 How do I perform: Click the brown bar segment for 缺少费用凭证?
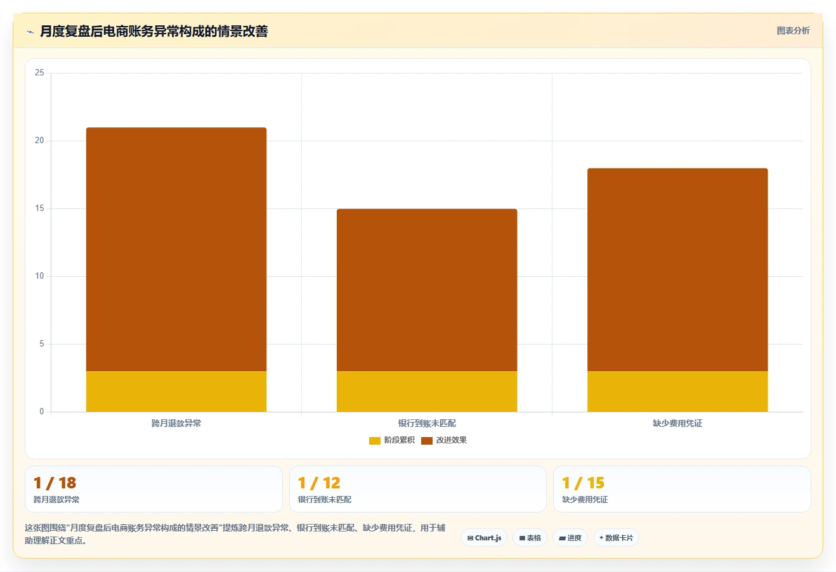[677, 270]
